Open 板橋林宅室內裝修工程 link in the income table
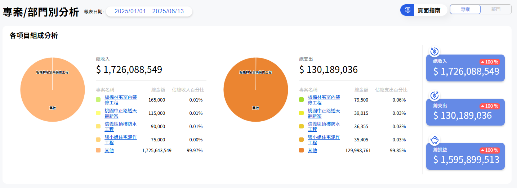This screenshot has width=517, height=188. click(121, 100)
